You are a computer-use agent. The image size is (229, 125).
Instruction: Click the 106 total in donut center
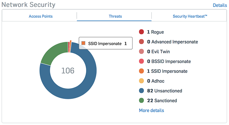point(68,71)
